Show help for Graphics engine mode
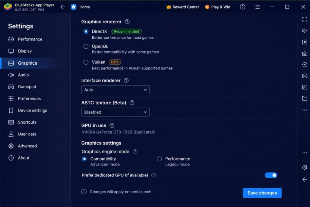 135,152
